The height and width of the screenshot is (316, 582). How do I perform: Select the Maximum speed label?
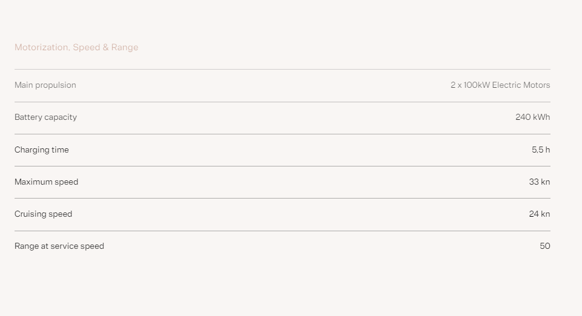coord(47,182)
